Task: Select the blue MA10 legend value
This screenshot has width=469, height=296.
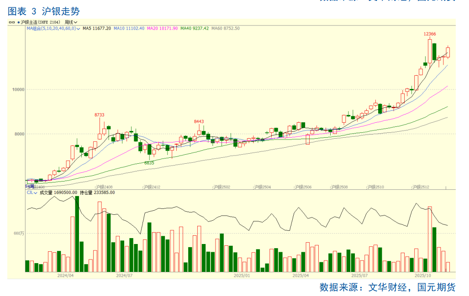Action: coord(129,28)
